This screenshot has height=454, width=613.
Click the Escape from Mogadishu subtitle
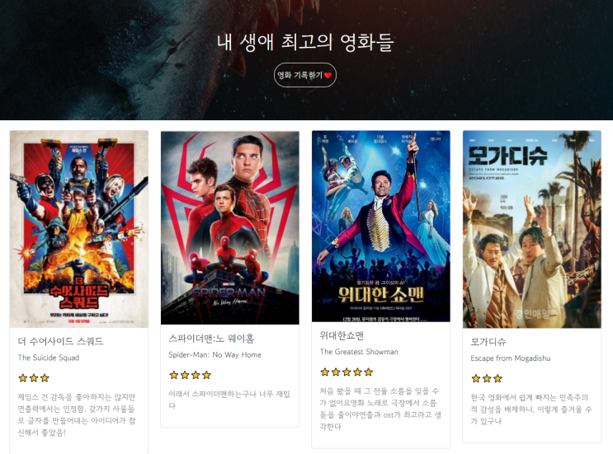click(x=510, y=358)
